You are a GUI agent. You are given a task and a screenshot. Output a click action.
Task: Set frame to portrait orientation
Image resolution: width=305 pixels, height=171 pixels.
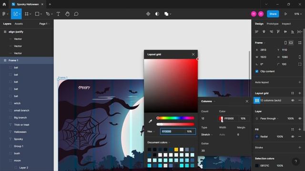[285, 43]
